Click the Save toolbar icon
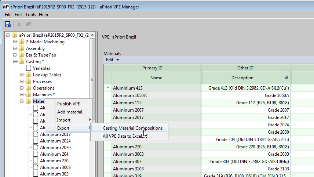314x177 pixels. [x=7, y=24]
